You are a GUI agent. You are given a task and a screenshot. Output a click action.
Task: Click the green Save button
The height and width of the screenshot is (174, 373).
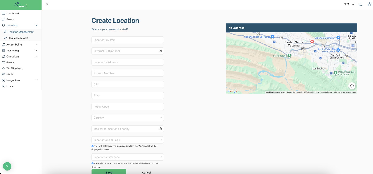click(x=109, y=172)
